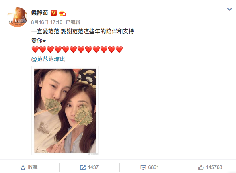
Task: Open the 6861 comments count
Action: (x=153, y=167)
